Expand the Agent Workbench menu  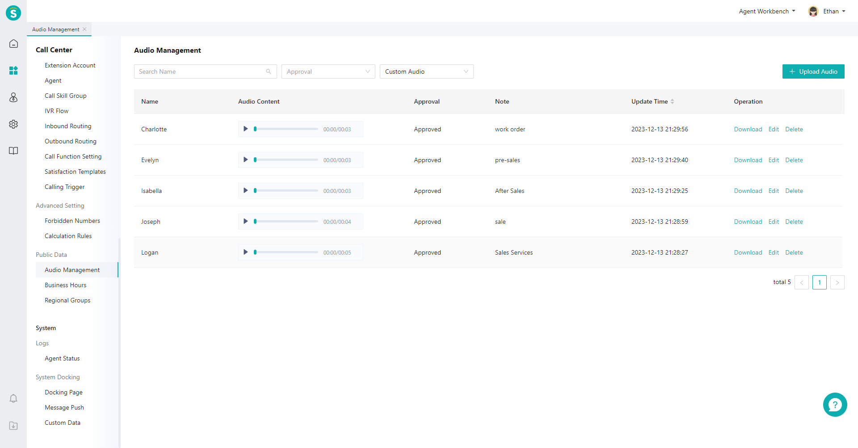[x=767, y=11]
